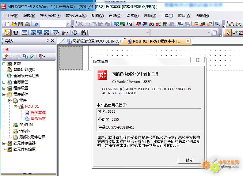Click the 产品ID: 570-986818410 text

point(116,127)
